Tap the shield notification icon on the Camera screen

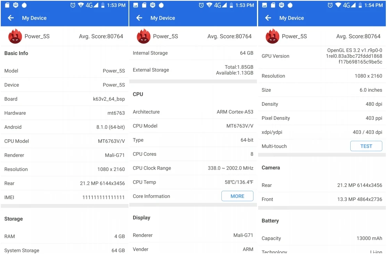pyautogui.click(x=281, y=5)
